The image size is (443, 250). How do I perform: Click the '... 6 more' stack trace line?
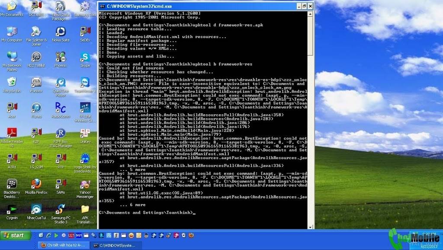coord(132,205)
